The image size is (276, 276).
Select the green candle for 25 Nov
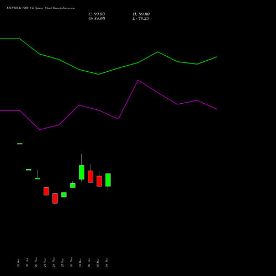tap(64, 195)
